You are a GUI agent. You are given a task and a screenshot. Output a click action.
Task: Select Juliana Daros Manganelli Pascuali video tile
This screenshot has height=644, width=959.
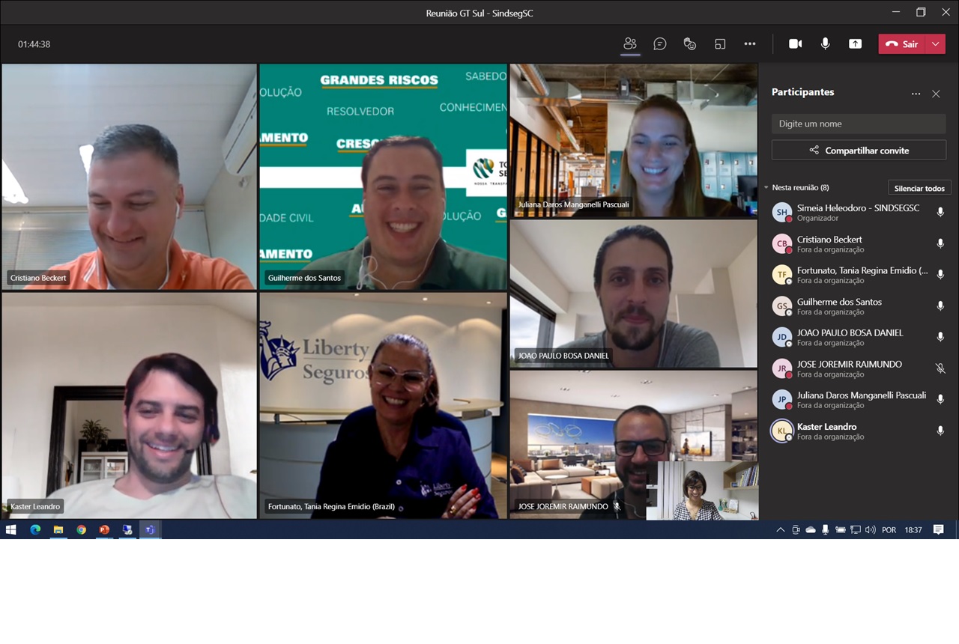coord(633,141)
